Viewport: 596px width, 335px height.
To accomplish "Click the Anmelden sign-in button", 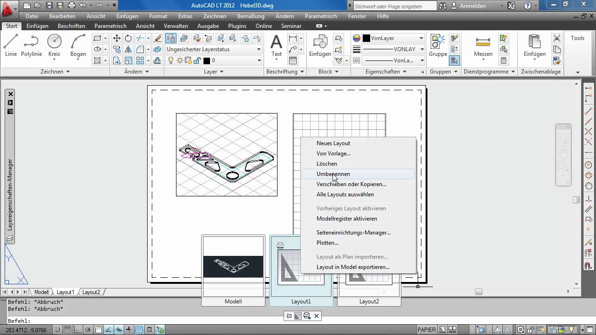I will point(468,6).
